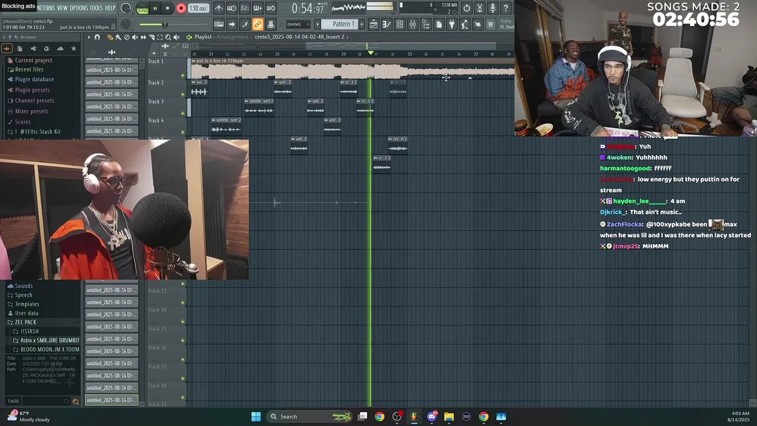Select the playlist Paint brush tool
This screenshot has width=757, height=426.
[x=118, y=37]
